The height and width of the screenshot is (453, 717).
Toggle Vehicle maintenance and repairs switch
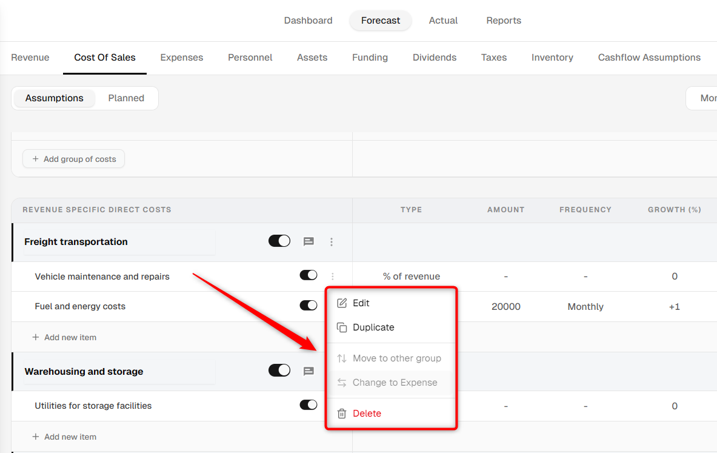point(308,275)
